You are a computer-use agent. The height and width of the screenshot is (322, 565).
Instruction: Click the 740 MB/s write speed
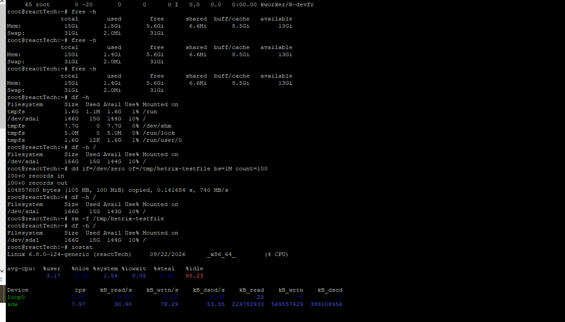pos(214,190)
